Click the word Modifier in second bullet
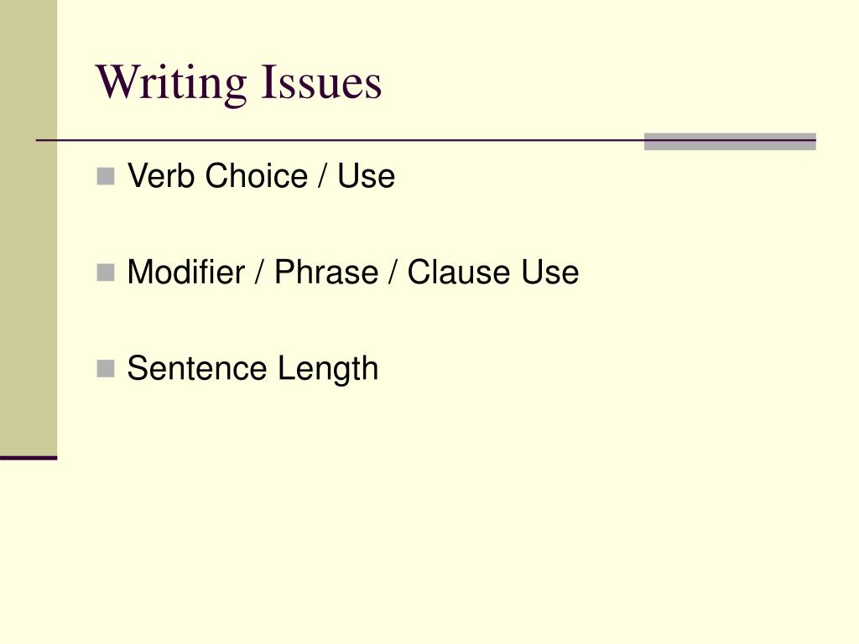The height and width of the screenshot is (644, 859). [x=186, y=272]
